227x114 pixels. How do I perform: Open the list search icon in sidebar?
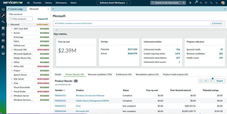(x=3, y=47)
